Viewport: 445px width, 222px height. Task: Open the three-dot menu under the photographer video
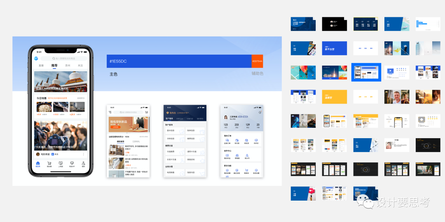coord(84,154)
